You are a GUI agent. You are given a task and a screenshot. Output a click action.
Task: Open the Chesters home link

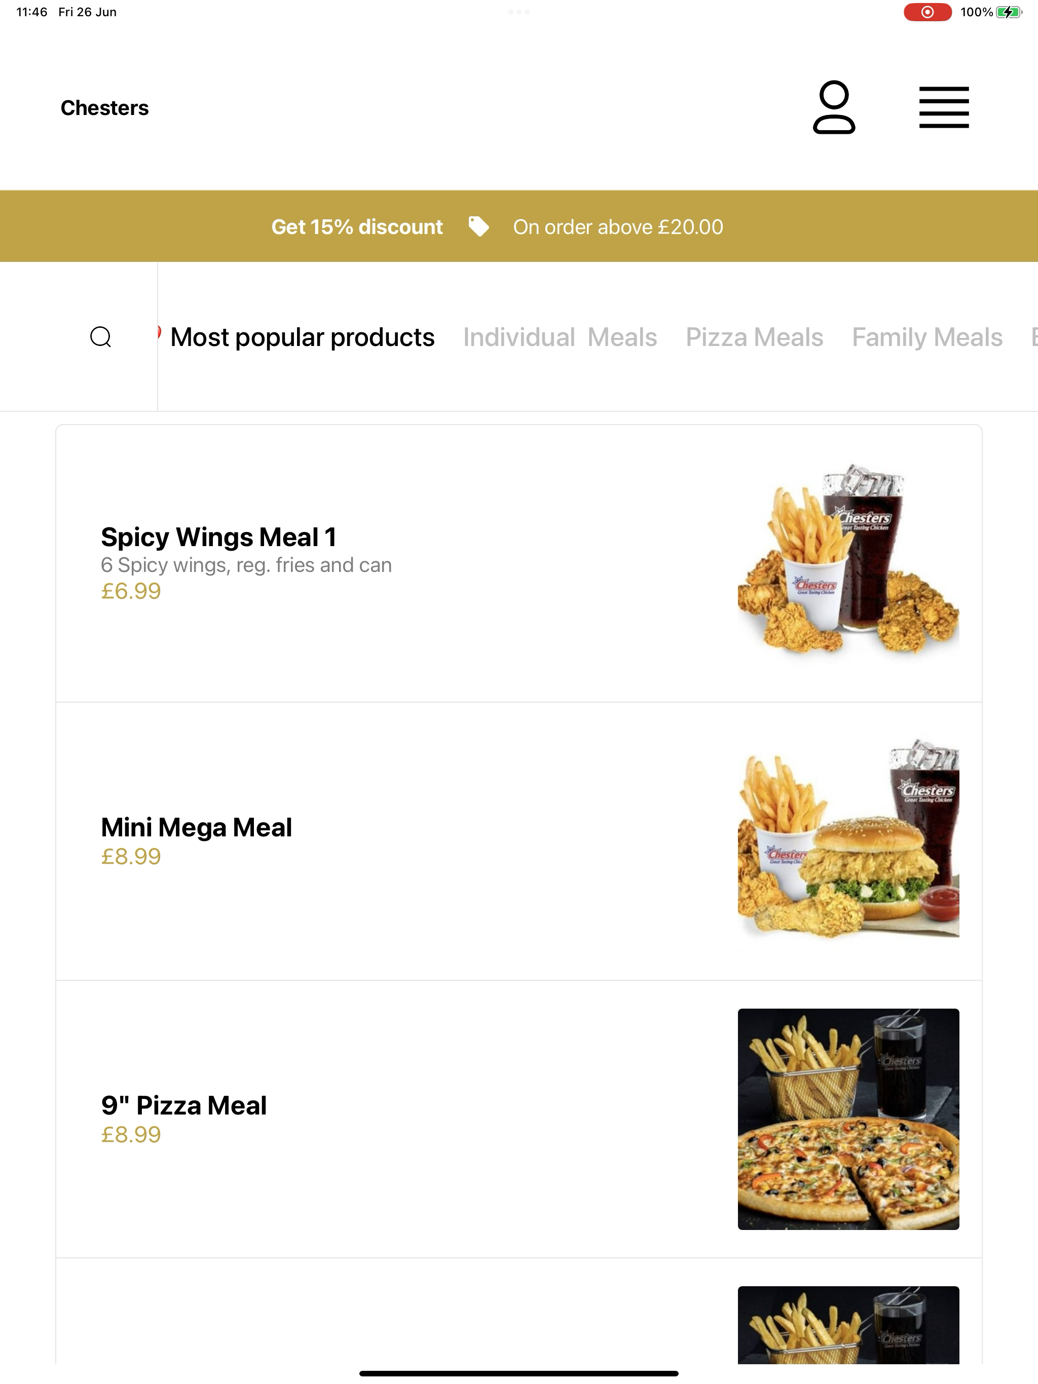[104, 107]
